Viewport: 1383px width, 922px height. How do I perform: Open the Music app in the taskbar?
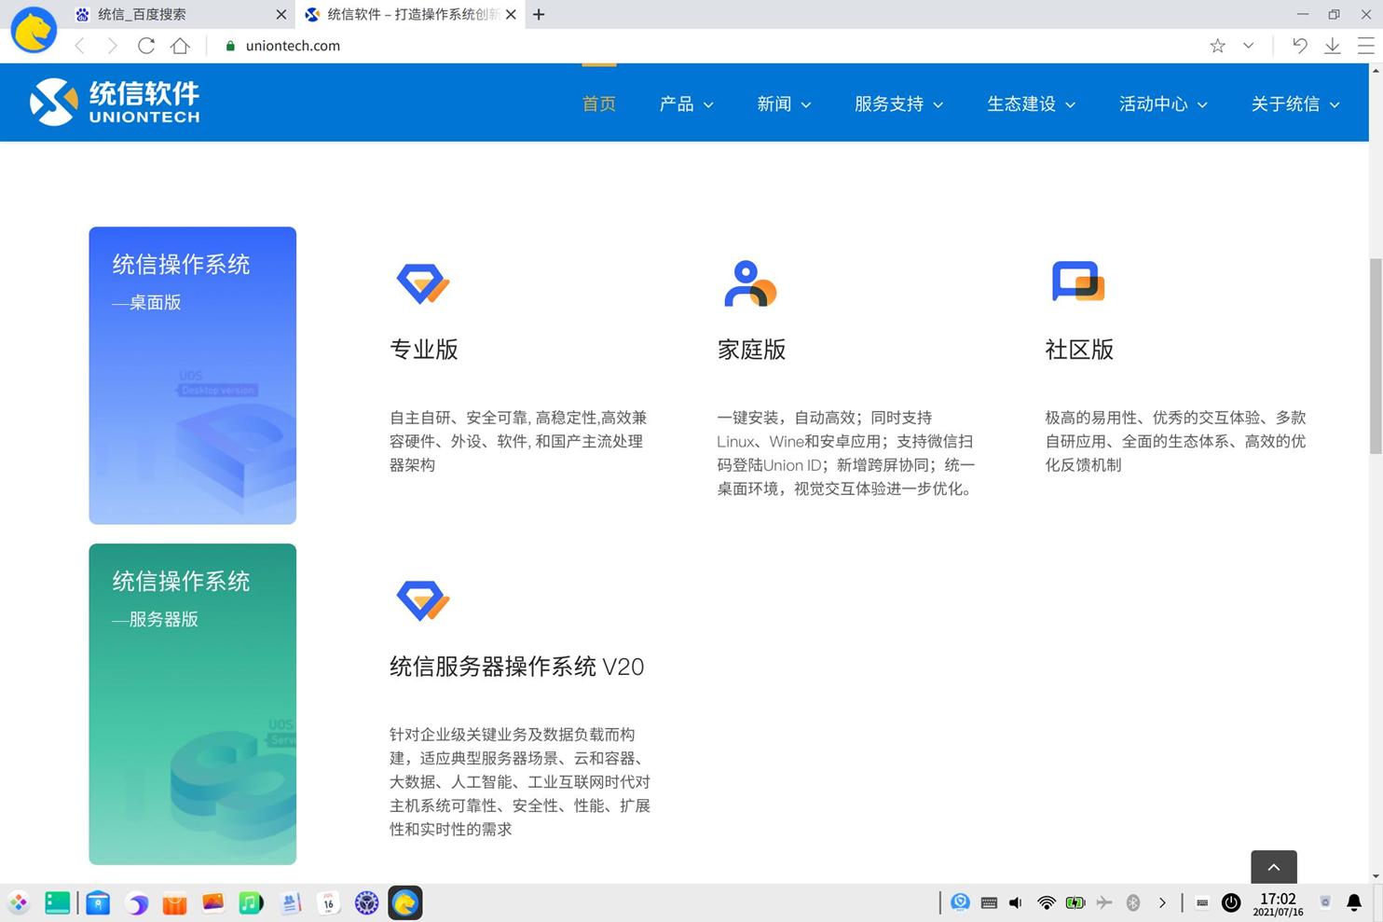coord(249,902)
